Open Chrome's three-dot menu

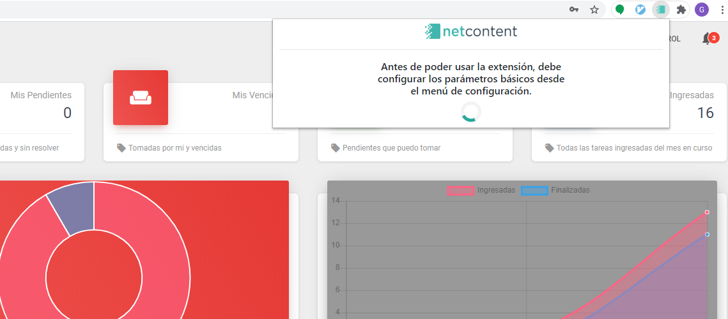click(x=723, y=10)
